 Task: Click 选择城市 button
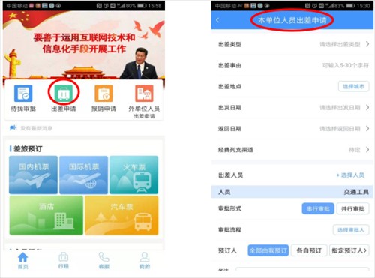(353, 87)
